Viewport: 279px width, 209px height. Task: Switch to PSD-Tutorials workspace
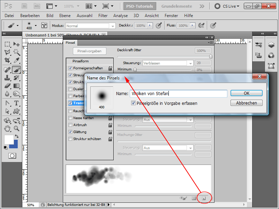tap(140, 6)
